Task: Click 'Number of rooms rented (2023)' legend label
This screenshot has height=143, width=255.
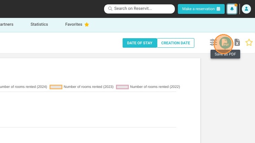Action: click(89, 87)
